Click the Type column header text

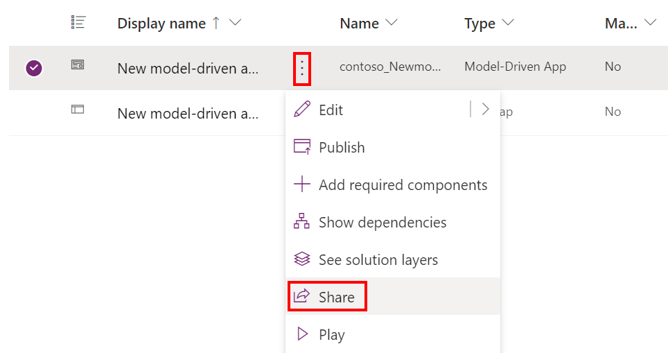(480, 24)
